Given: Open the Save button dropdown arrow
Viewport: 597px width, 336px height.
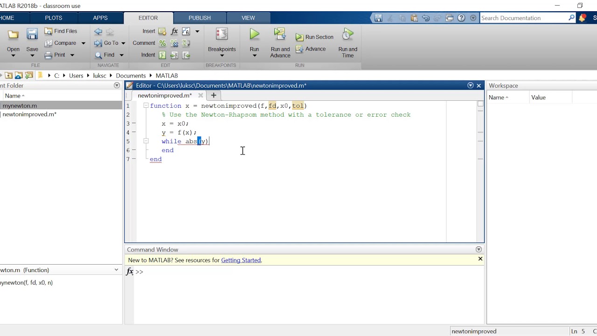Looking at the screenshot, I should [x=32, y=56].
